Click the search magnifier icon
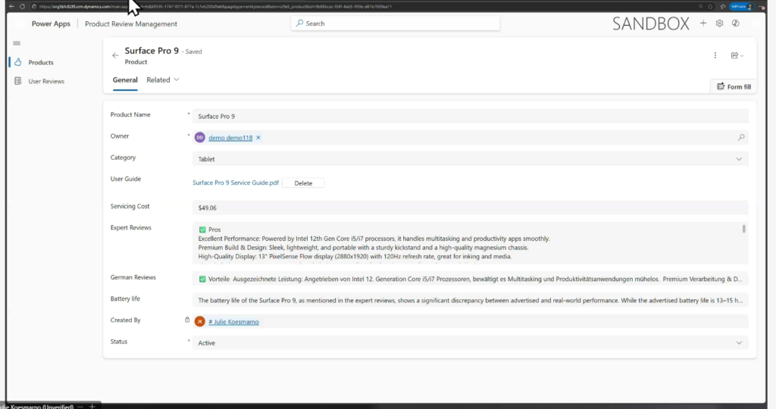This screenshot has width=776, height=409. click(299, 23)
